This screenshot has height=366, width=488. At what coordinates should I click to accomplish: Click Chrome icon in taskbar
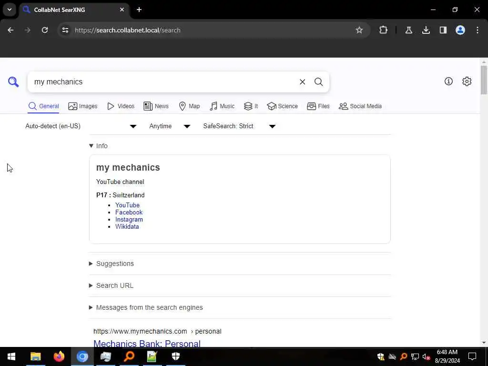[82, 356]
